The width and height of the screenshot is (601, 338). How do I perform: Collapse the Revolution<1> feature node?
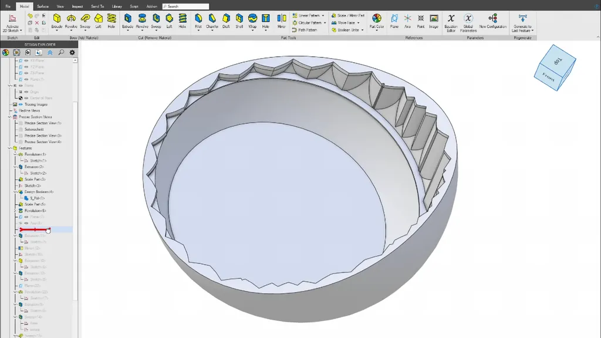(x=15, y=154)
